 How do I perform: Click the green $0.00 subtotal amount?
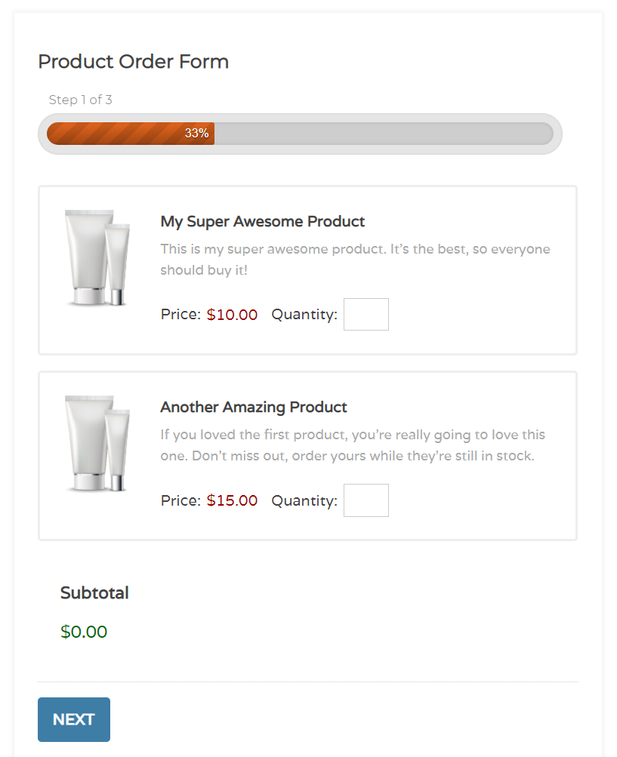click(84, 632)
